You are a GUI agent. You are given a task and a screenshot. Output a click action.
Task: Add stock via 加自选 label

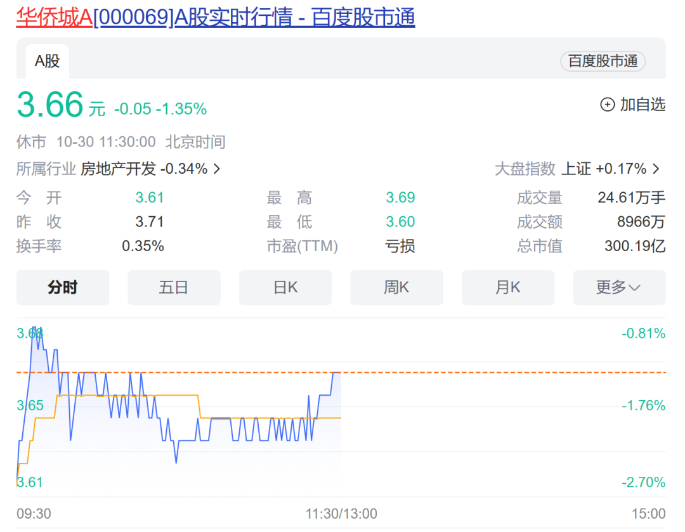[x=643, y=105]
